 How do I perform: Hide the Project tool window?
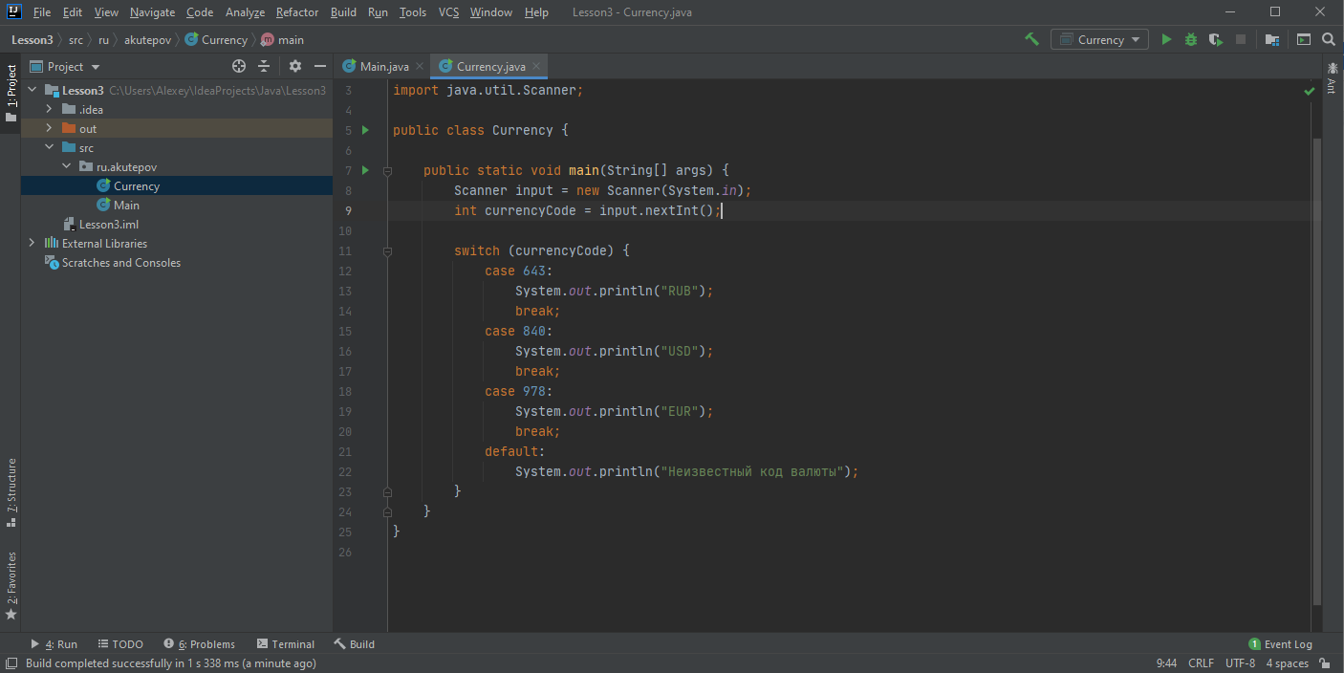click(x=320, y=66)
